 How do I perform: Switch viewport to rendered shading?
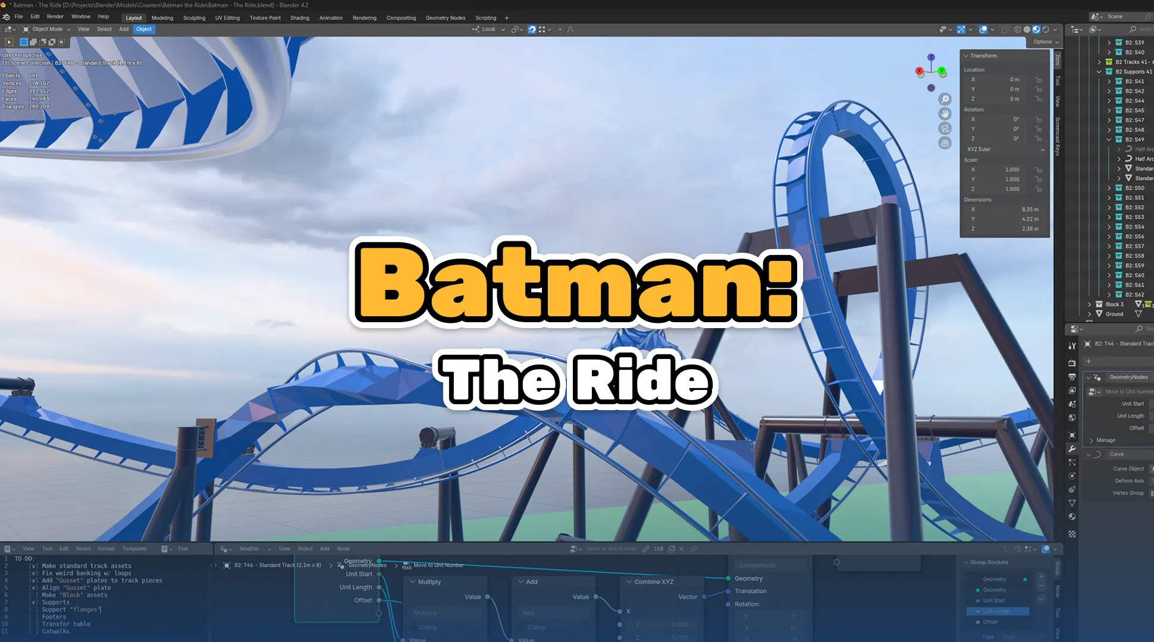[x=1046, y=29]
